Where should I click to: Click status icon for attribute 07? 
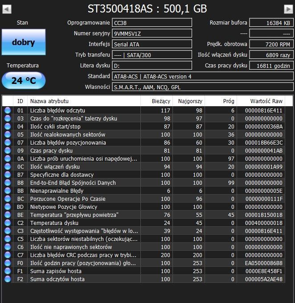point(8,142)
